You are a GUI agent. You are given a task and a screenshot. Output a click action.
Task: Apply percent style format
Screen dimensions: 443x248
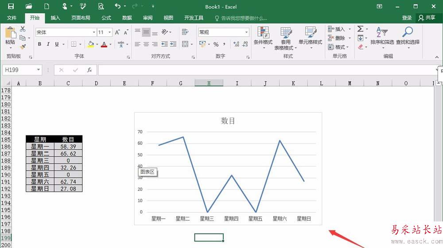(216, 44)
